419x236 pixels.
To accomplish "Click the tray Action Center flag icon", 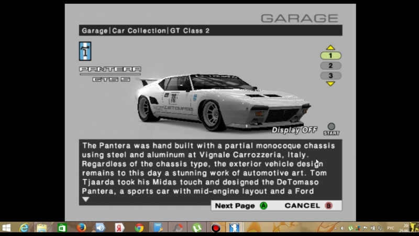I will (365, 228).
